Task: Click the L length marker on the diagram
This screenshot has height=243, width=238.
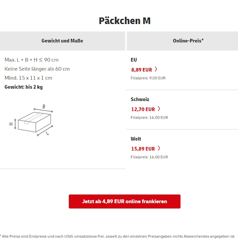Action: pyautogui.click(x=47, y=133)
